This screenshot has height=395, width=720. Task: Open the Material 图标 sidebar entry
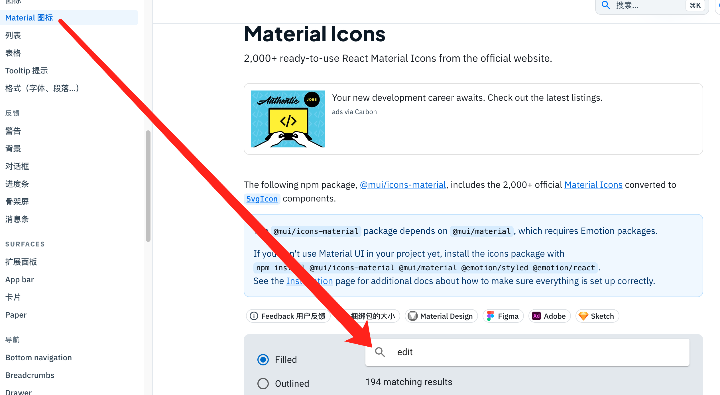pyautogui.click(x=29, y=17)
